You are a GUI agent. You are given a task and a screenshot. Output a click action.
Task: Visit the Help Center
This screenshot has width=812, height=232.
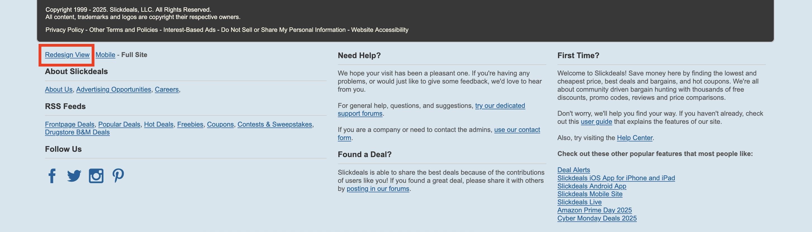click(x=635, y=138)
